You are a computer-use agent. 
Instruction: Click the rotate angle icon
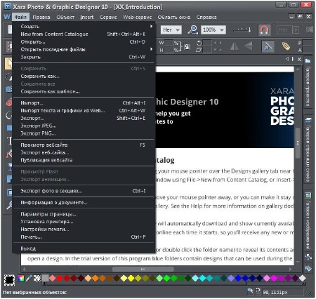click(199, 43)
